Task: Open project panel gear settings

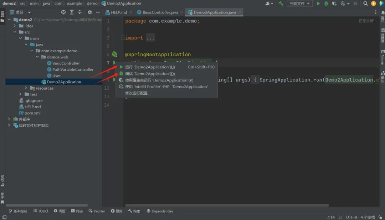Action: 89,12
